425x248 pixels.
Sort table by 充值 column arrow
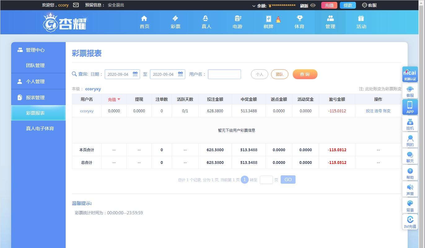[119, 99]
